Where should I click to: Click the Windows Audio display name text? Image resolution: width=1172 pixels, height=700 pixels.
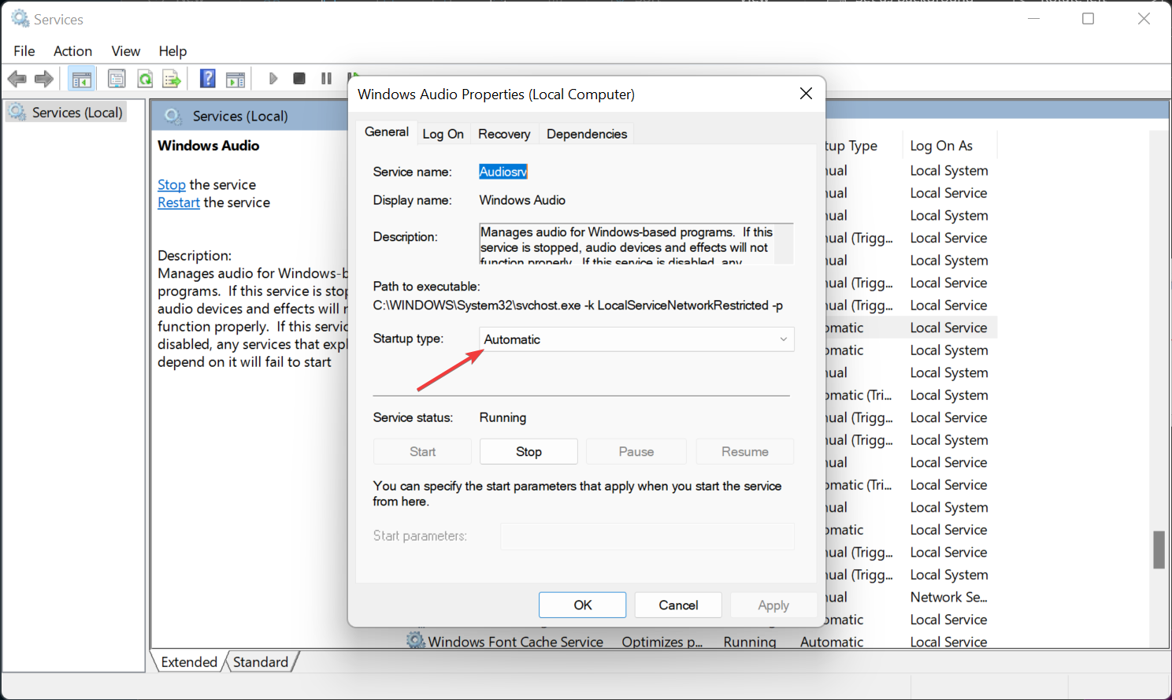[522, 200]
